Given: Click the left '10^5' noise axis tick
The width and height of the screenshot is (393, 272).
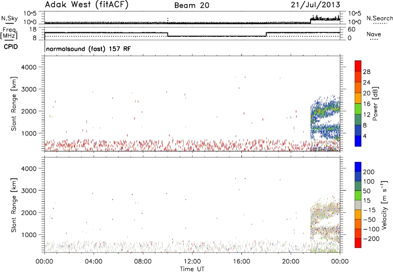Looking at the screenshot, I should [x=30, y=13].
